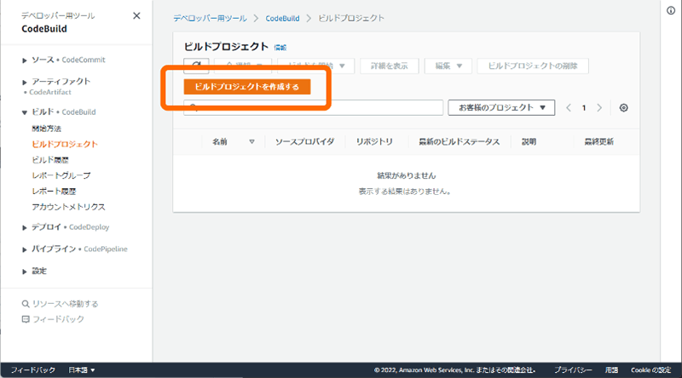Click the フィードバック link in the footer bar
682x378 pixels.
coord(33,370)
